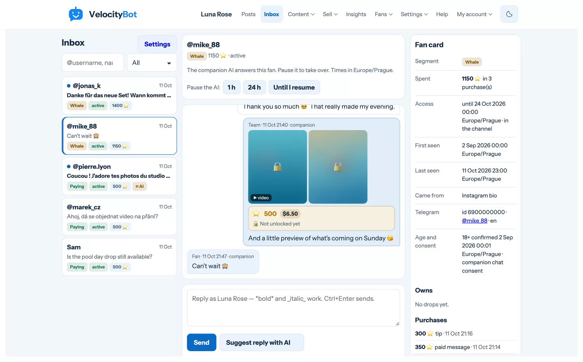Pause the AI for 1 h
This screenshot has width=583, height=362.
(231, 87)
